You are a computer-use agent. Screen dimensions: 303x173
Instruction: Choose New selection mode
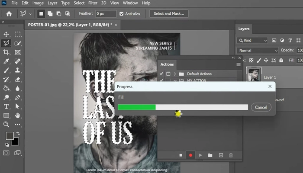(x=41, y=14)
